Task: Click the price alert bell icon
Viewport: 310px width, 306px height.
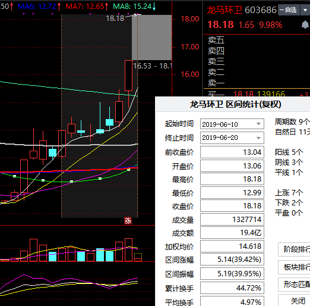Action: (305, 25)
